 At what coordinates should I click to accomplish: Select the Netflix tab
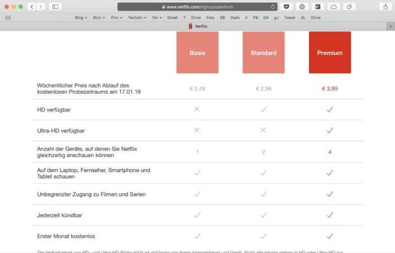tap(198, 26)
